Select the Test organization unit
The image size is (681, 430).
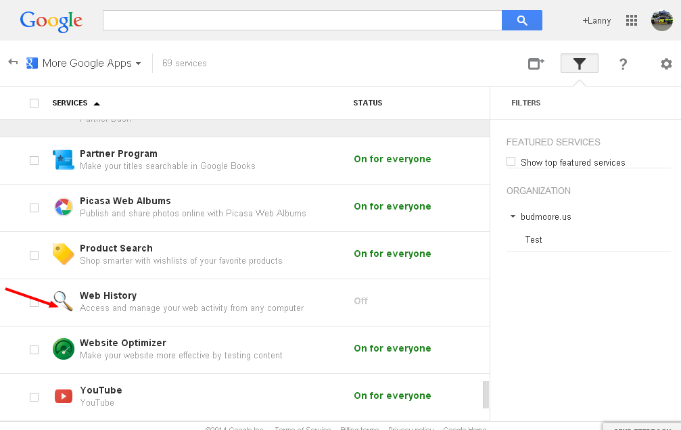pyautogui.click(x=534, y=239)
